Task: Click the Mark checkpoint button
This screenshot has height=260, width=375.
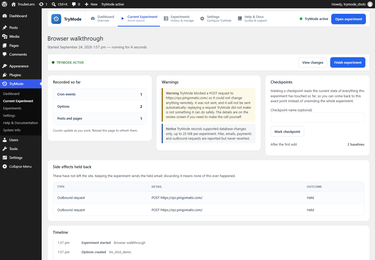Action: point(287,132)
